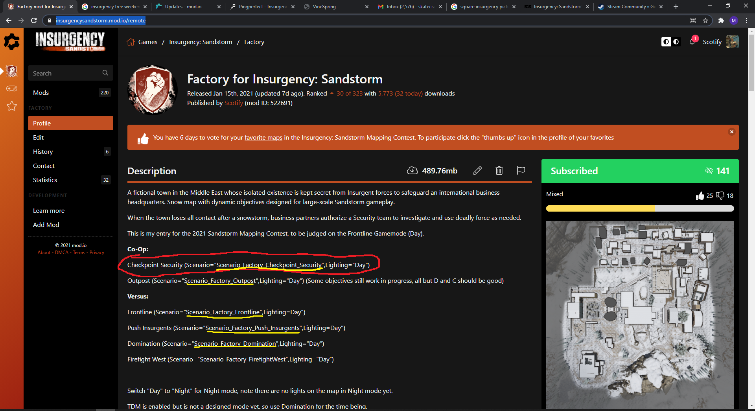Click the Terms footer link
This screenshot has width=755, height=411.
79,252
